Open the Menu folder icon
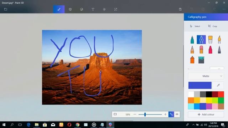This screenshot has width=228, height=128. (x=6, y=9)
